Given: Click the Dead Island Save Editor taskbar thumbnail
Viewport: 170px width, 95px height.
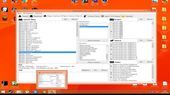Looking at the screenshot, I should pos(52,80).
